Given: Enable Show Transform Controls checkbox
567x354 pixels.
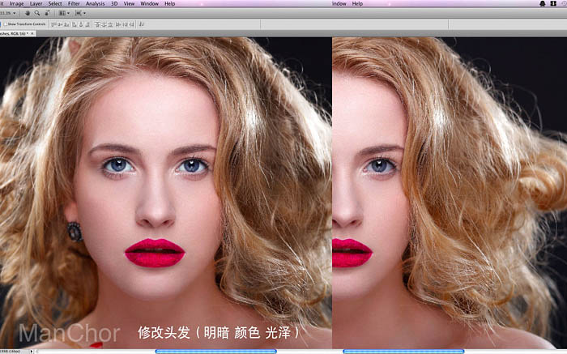Looking at the screenshot, I should (x=5, y=24).
